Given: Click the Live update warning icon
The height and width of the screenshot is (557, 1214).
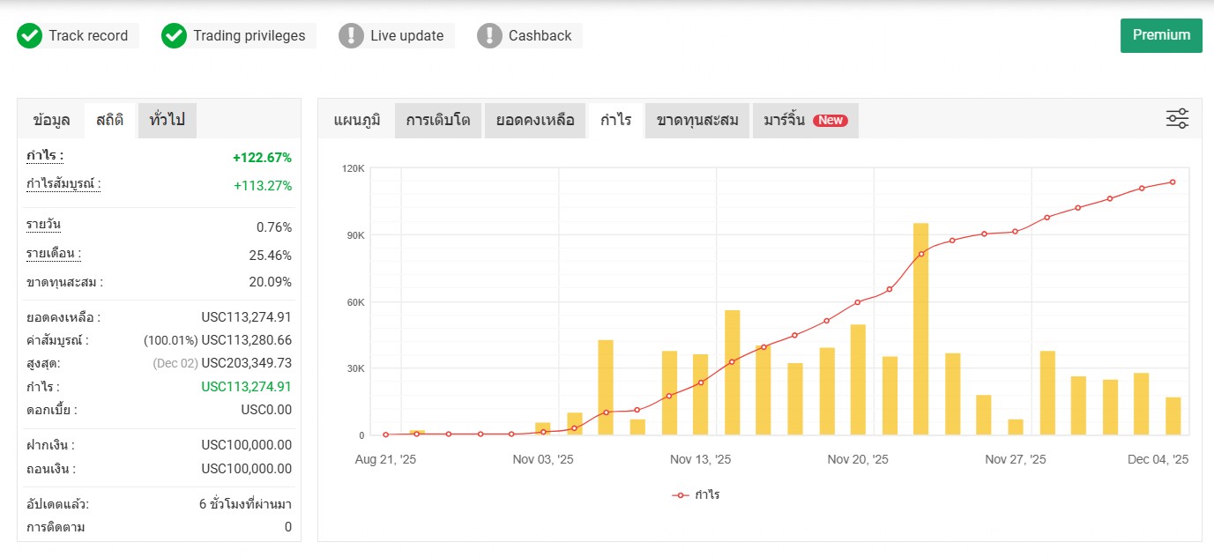Looking at the screenshot, I should pyautogui.click(x=351, y=36).
